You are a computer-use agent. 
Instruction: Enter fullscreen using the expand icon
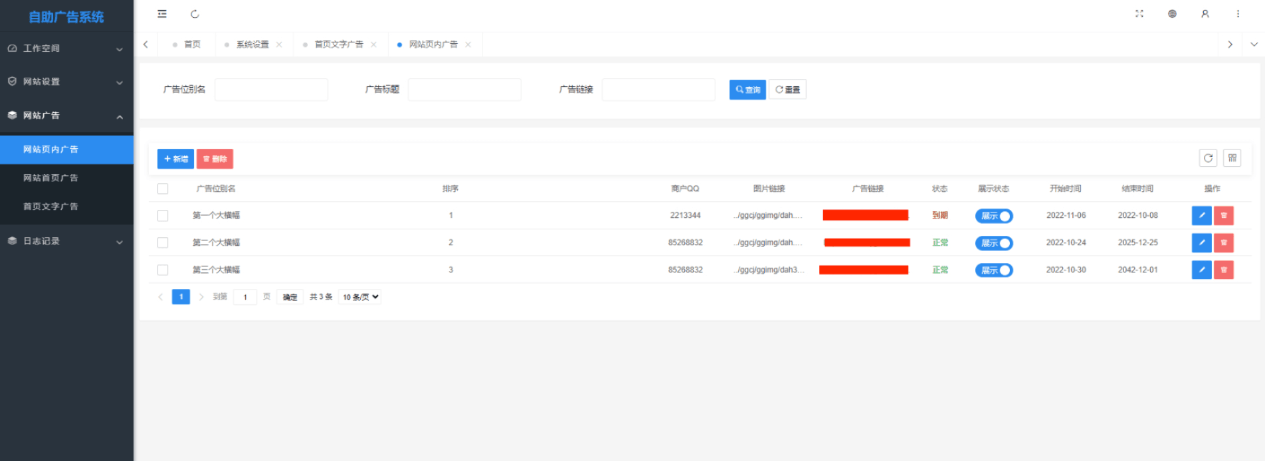[x=1139, y=14]
